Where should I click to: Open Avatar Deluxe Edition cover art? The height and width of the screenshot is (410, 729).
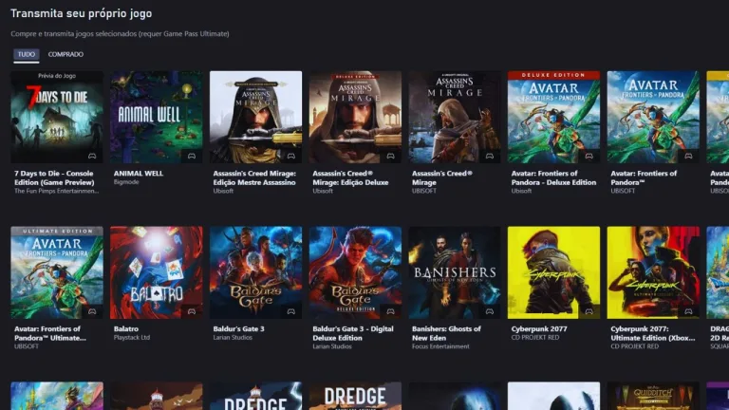coord(553,117)
